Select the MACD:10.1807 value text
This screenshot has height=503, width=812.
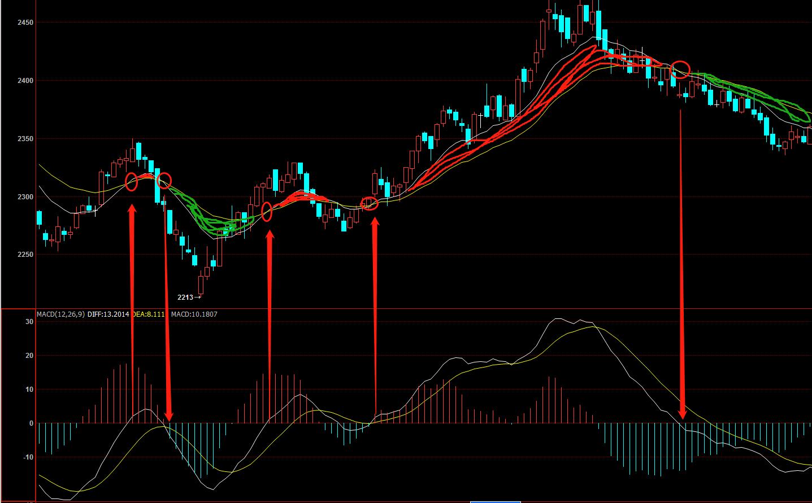point(194,314)
